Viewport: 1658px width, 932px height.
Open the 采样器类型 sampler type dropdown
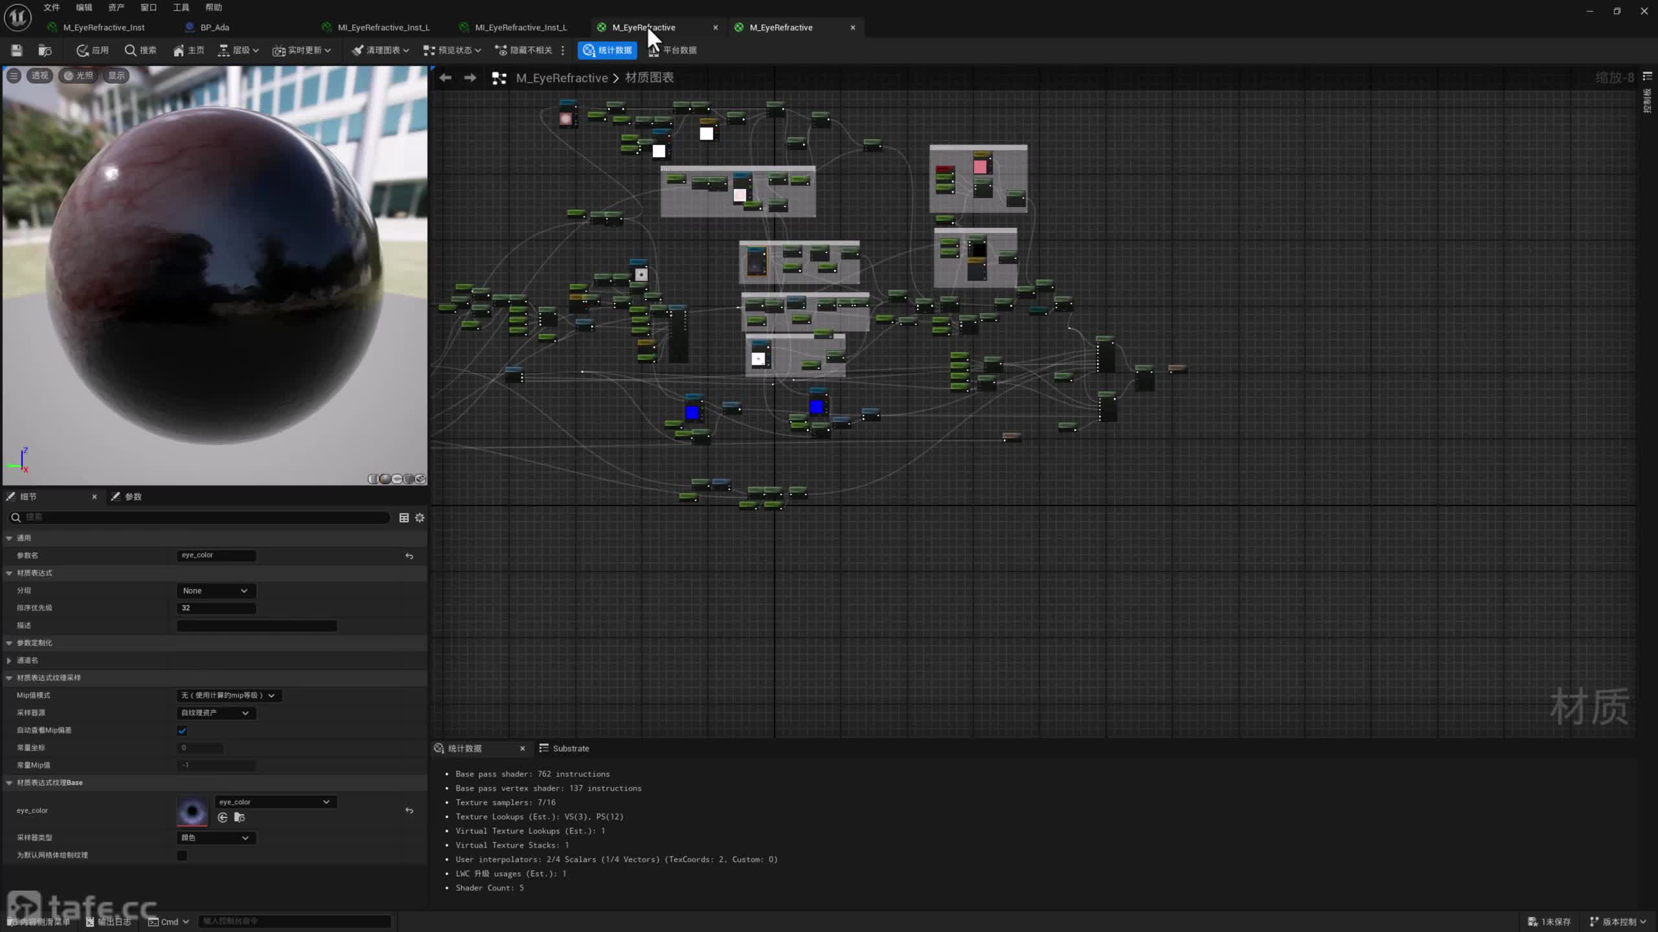click(216, 838)
